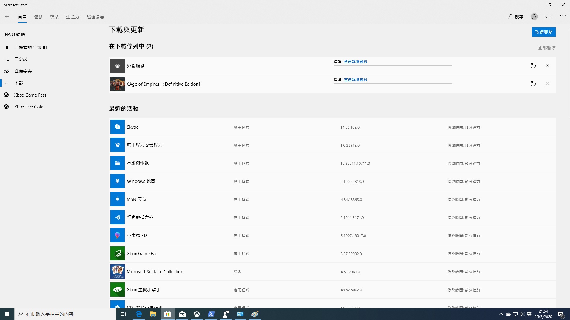Open the notification center icon
The width and height of the screenshot is (570, 320).
coord(560,314)
